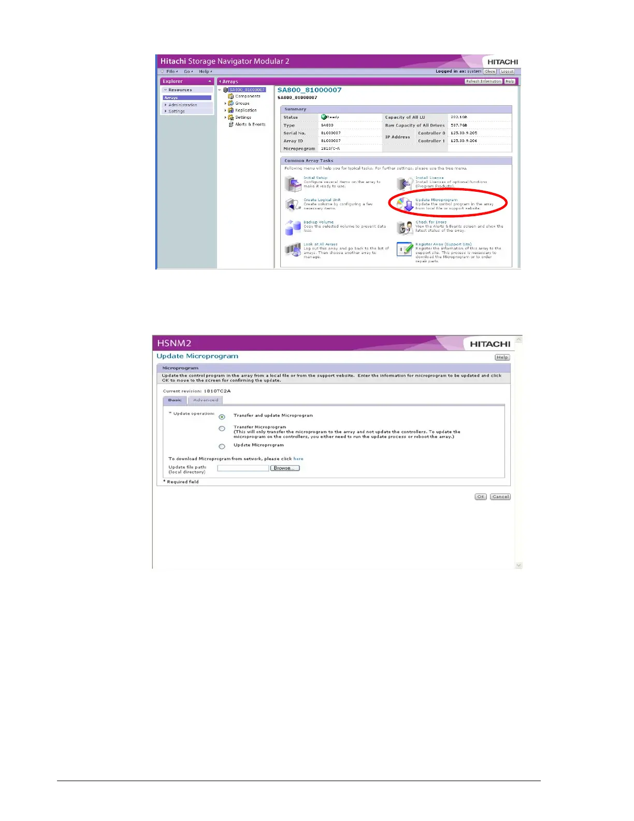Open the Initial Setup link

pos(315,178)
